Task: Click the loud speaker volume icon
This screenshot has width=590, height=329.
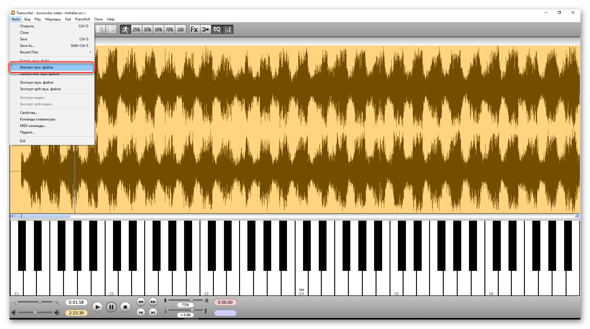Action: pos(57,312)
